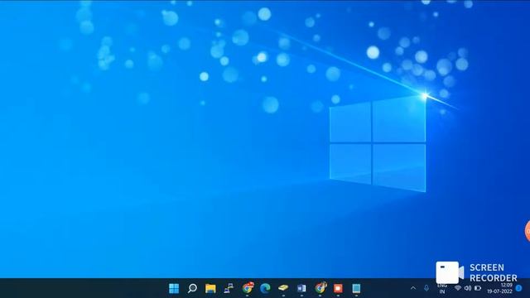Viewport: 530px width, 298px height.
Task: Open volume speaker tray icon
Action: pyautogui.click(x=468, y=288)
